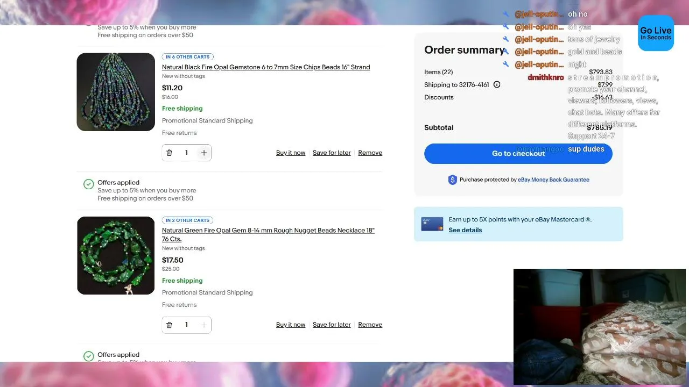Click struck-through $25.00 original price

[x=171, y=269]
